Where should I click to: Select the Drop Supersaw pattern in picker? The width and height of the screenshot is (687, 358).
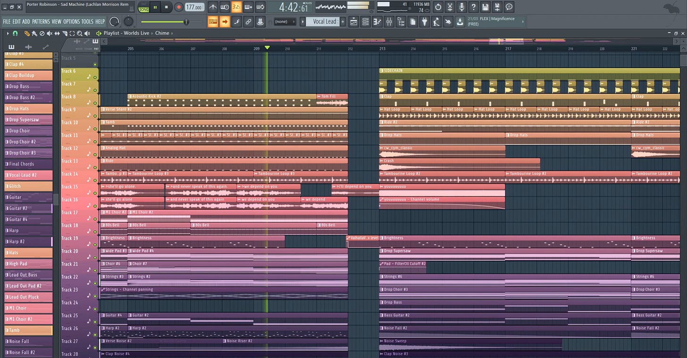pyautogui.click(x=28, y=120)
